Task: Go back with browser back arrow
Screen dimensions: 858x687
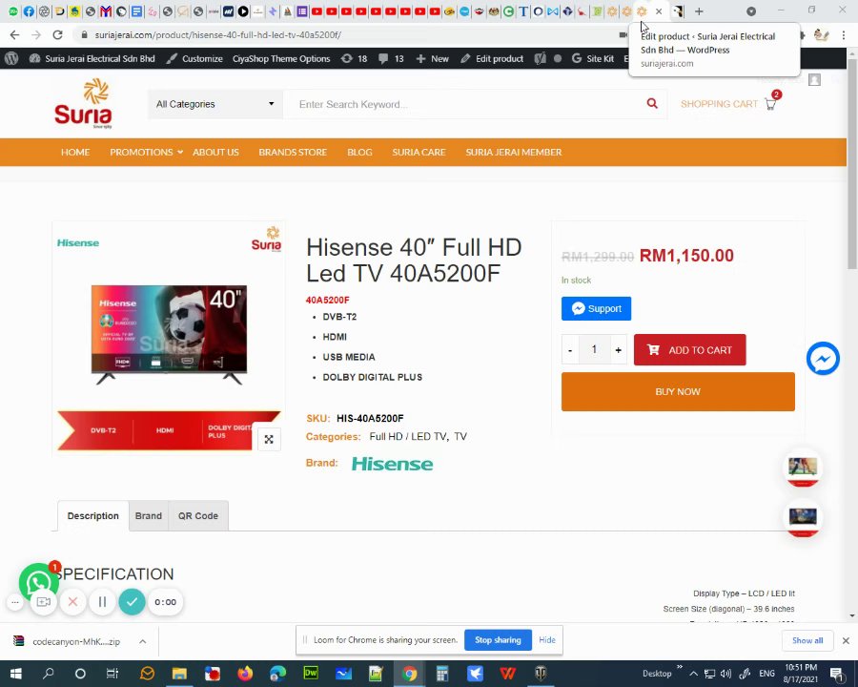Action: [x=14, y=35]
